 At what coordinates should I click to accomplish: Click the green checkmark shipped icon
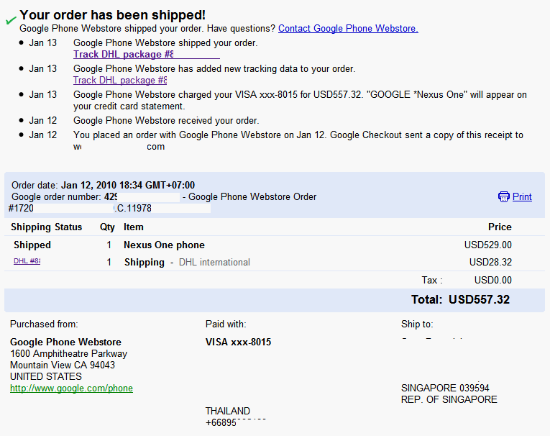[11, 20]
